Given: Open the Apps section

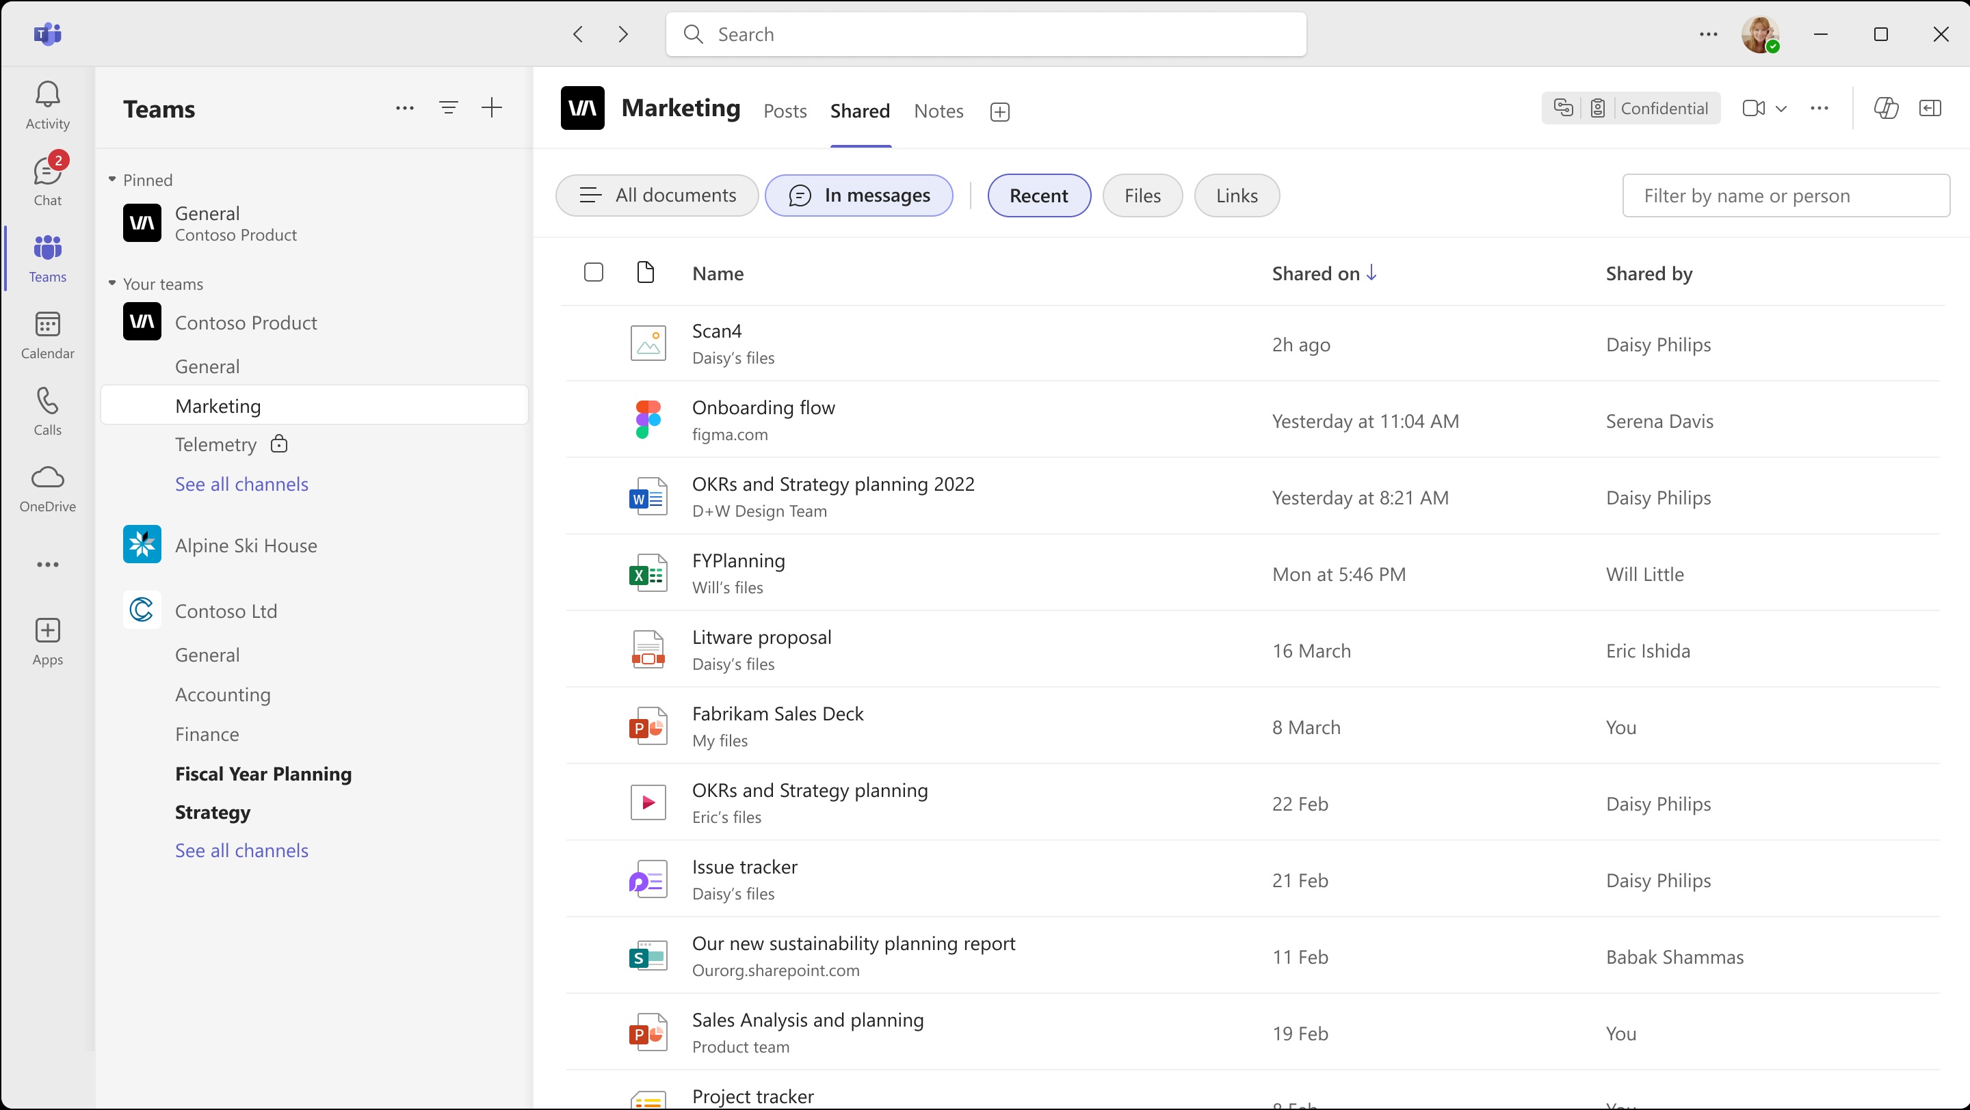Looking at the screenshot, I should 47,640.
